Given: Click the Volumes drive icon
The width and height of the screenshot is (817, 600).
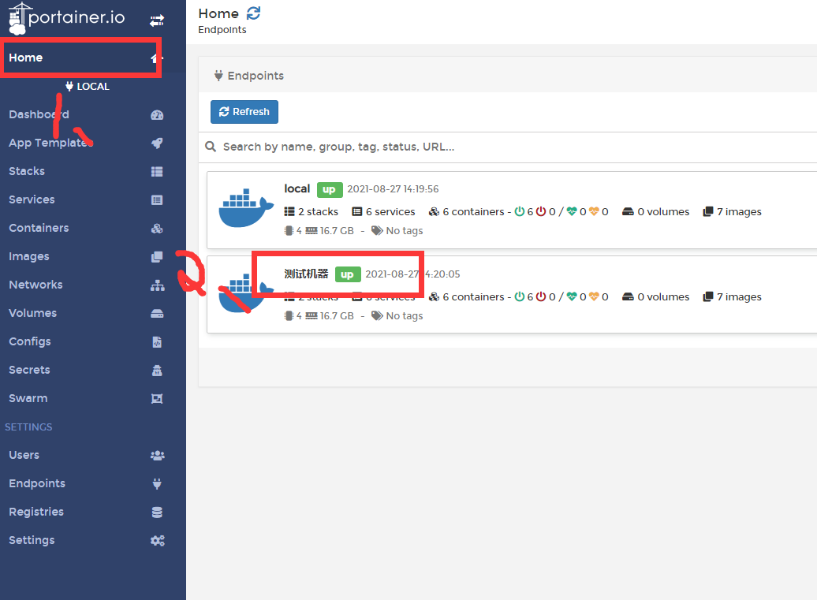Looking at the screenshot, I should 157,314.
